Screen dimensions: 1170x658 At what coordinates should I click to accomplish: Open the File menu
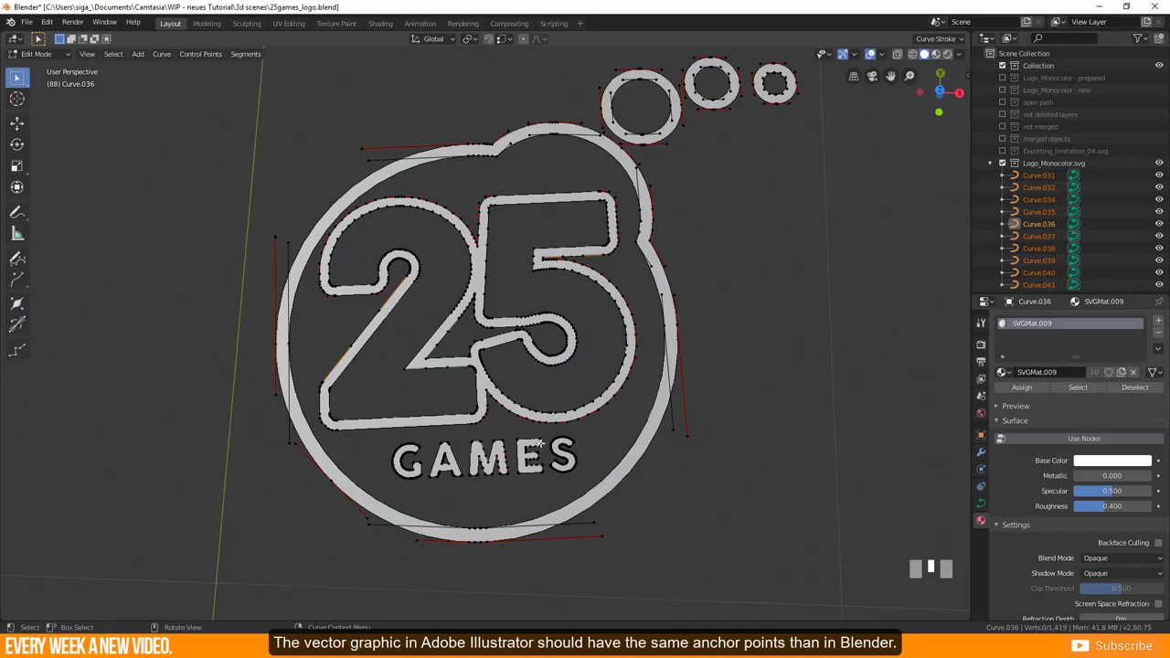(27, 22)
